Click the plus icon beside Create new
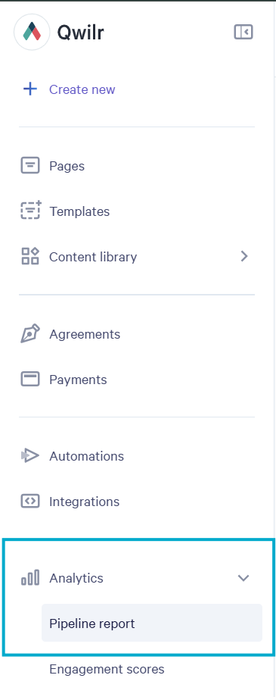The width and height of the screenshot is (276, 697). point(29,89)
